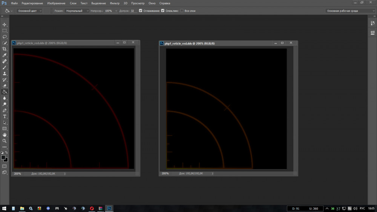
Task: Expand the Основной цвет fill source dropdown
Action: click(29, 11)
